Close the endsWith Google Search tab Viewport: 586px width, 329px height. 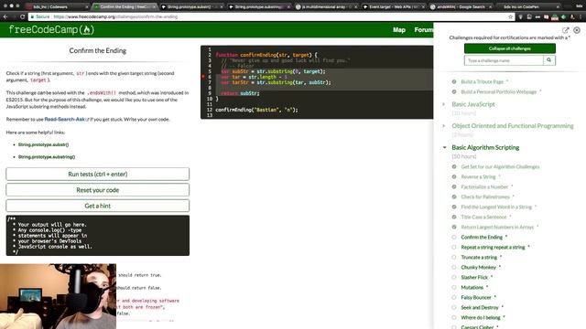pyautogui.click(x=491, y=6)
